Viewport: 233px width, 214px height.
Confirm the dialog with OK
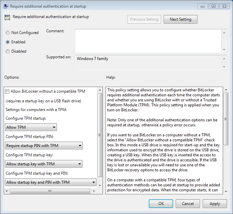click(x=161, y=204)
